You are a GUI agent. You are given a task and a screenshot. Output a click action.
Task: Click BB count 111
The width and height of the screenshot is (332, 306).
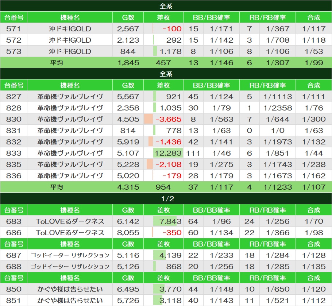pos(193,153)
